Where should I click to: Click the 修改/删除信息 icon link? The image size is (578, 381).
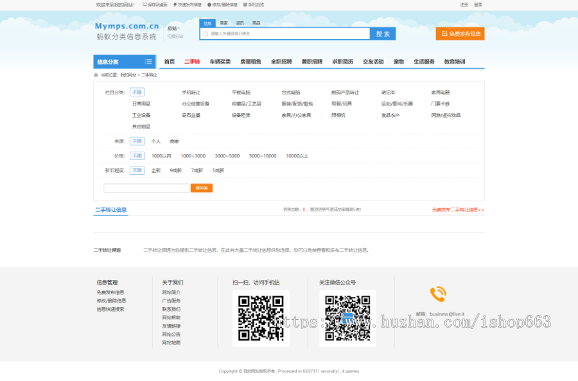click(x=209, y=4)
